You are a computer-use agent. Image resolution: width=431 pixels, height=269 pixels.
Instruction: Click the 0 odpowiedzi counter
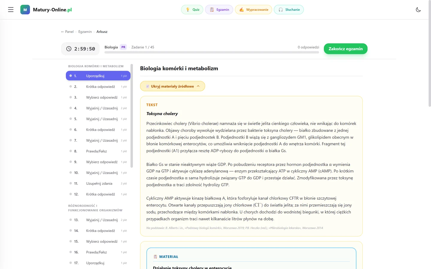pos(308,47)
